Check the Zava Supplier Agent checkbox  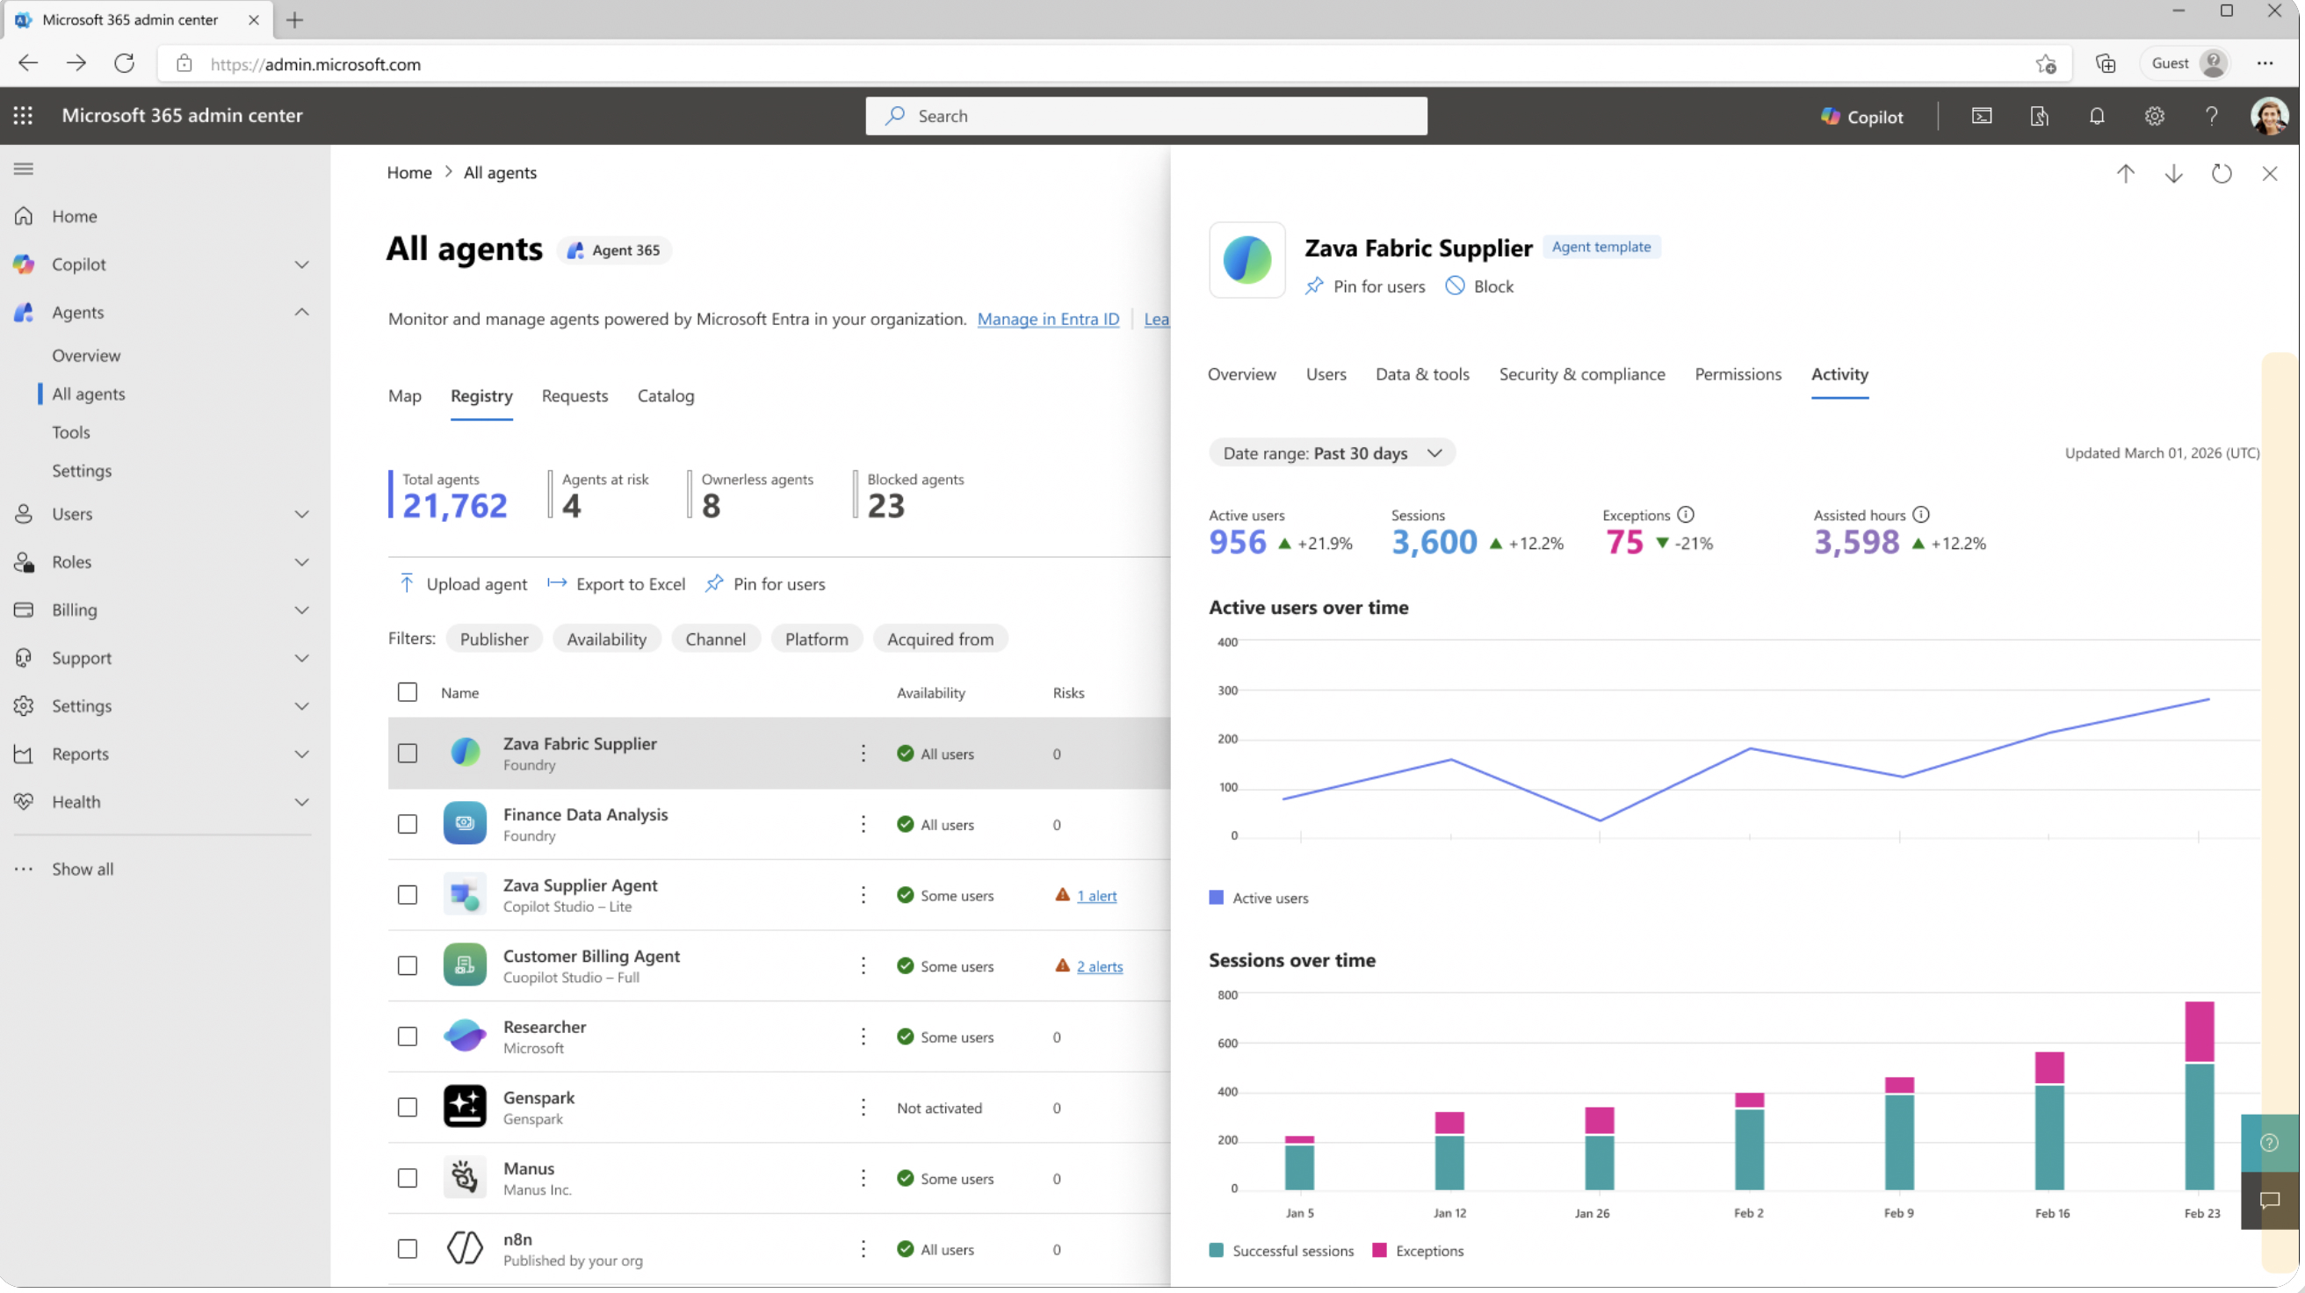[407, 895]
